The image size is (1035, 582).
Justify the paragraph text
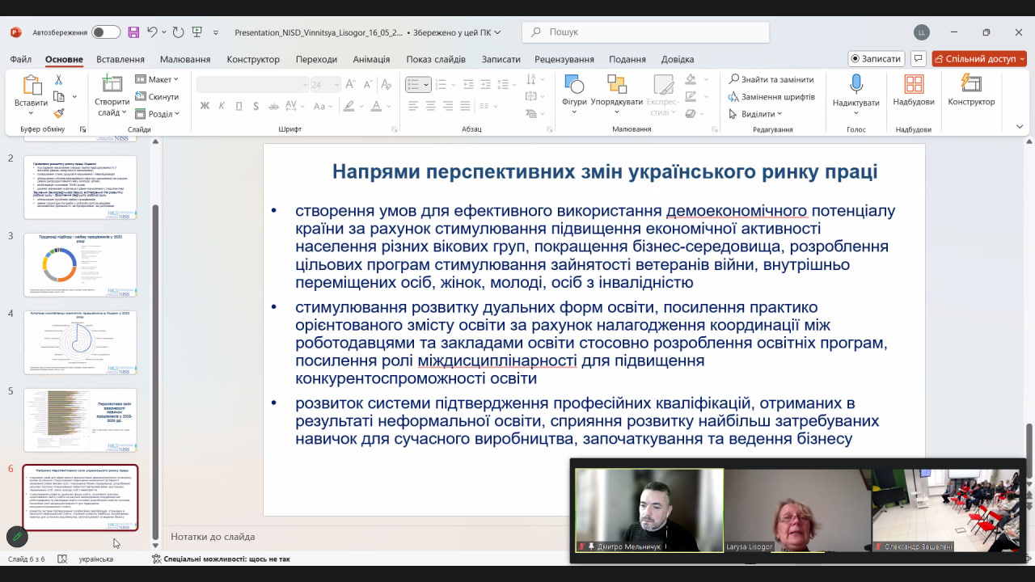465,106
